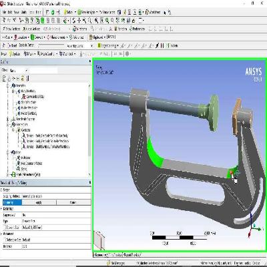This screenshot has width=267, height=267.
Task: Click Cancel in the Geometry details row
Action: click(73, 202)
